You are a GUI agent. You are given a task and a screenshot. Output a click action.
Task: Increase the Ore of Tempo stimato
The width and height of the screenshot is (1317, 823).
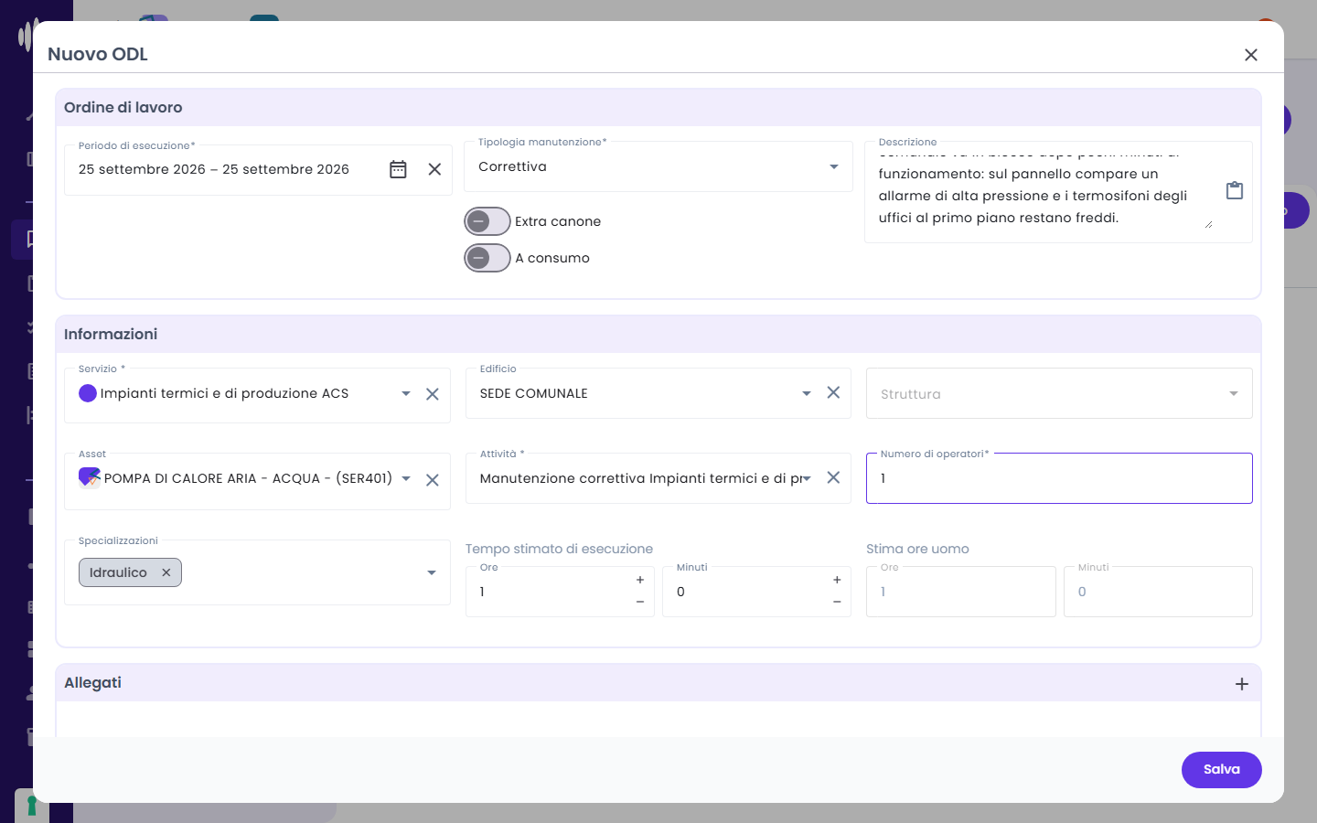pyautogui.click(x=640, y=580)
